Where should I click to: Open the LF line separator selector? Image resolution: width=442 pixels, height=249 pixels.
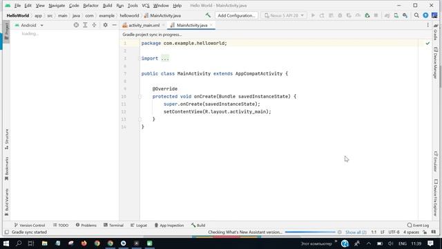pos(382,232)
